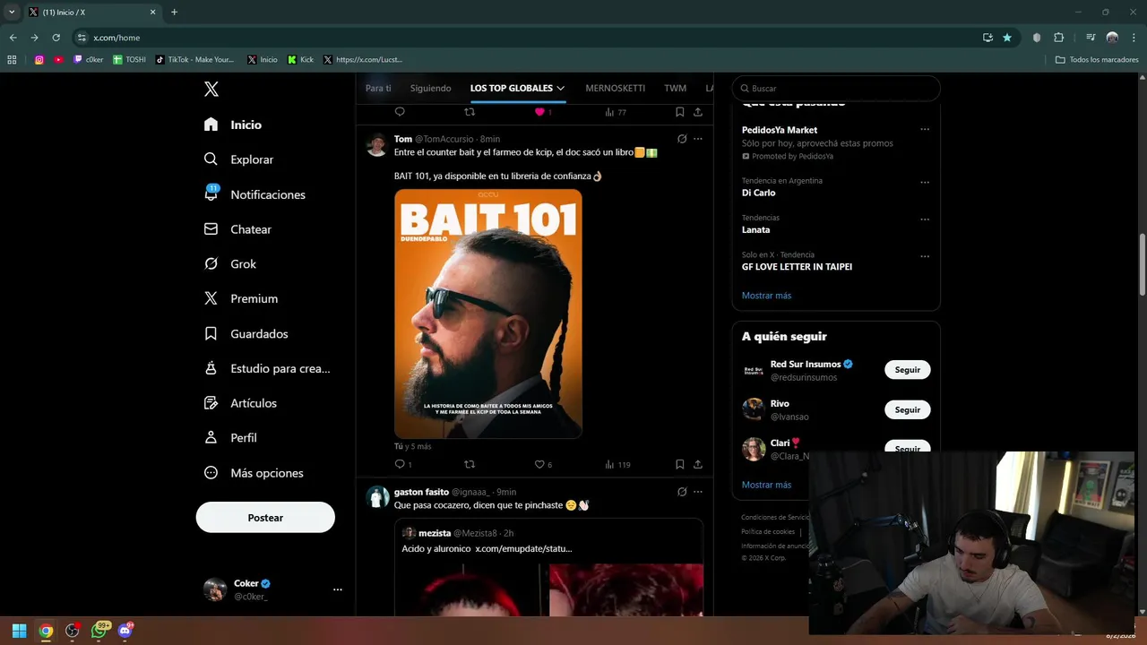Viewport: 1147px width, 645px height.
Task: Open gaston fasito's profile avatar
Action: (x=377, y=496)
